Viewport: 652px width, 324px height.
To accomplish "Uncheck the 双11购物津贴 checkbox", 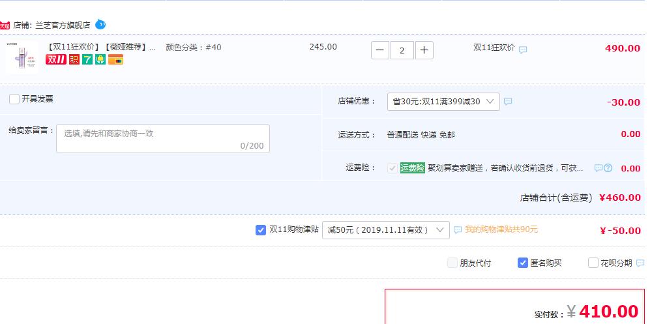I will pyautogui.click(x=260, y=230).
